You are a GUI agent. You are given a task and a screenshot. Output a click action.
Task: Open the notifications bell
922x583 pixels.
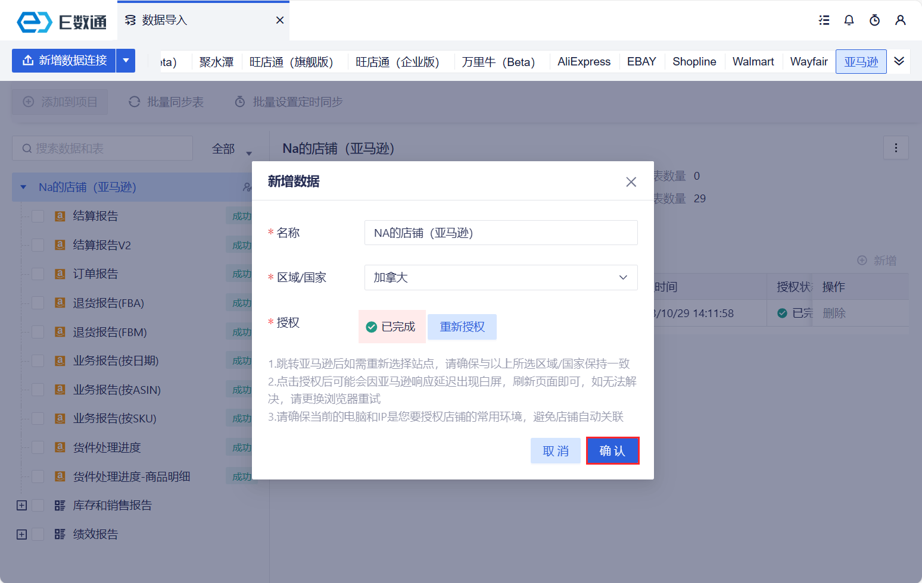pos(849,20)
